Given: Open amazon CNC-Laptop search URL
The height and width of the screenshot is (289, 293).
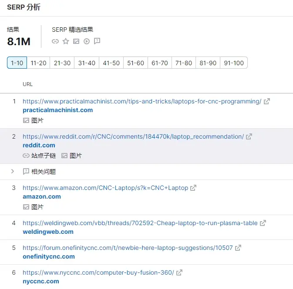Looking at the screenshot, I should pyautogui.click(x=105, y=188).
